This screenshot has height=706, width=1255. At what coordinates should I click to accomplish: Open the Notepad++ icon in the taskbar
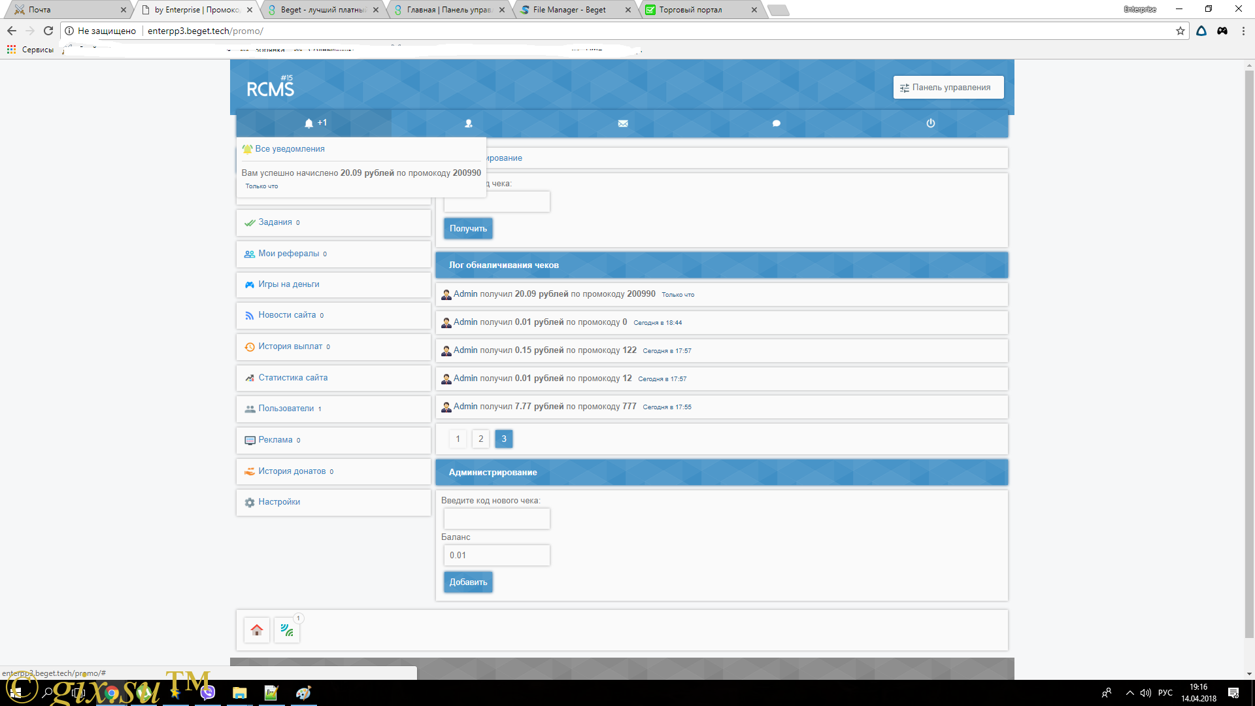coord(271,693)
